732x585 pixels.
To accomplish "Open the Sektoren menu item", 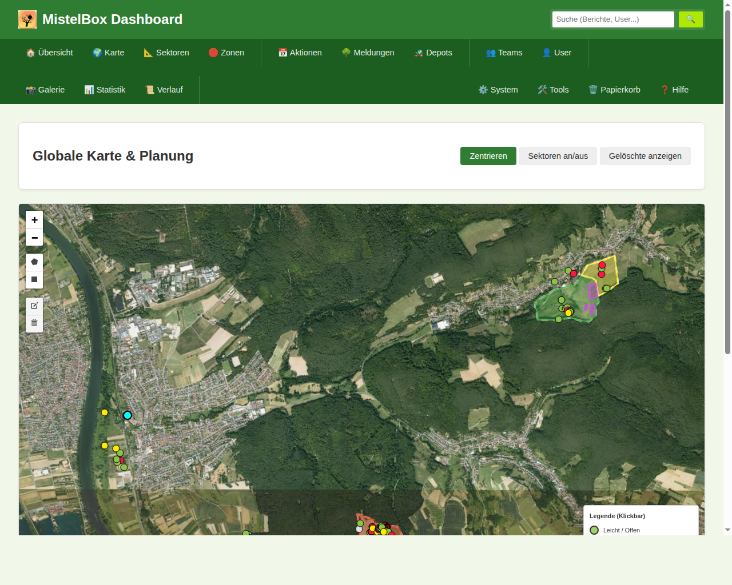I will 166,53.
